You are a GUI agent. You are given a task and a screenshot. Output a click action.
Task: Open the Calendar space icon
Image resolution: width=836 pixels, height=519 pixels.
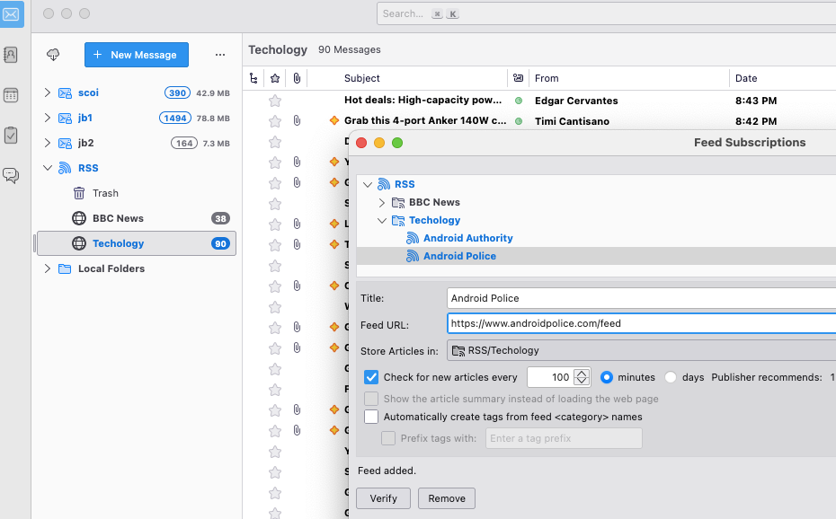click(x=11, y=95)
